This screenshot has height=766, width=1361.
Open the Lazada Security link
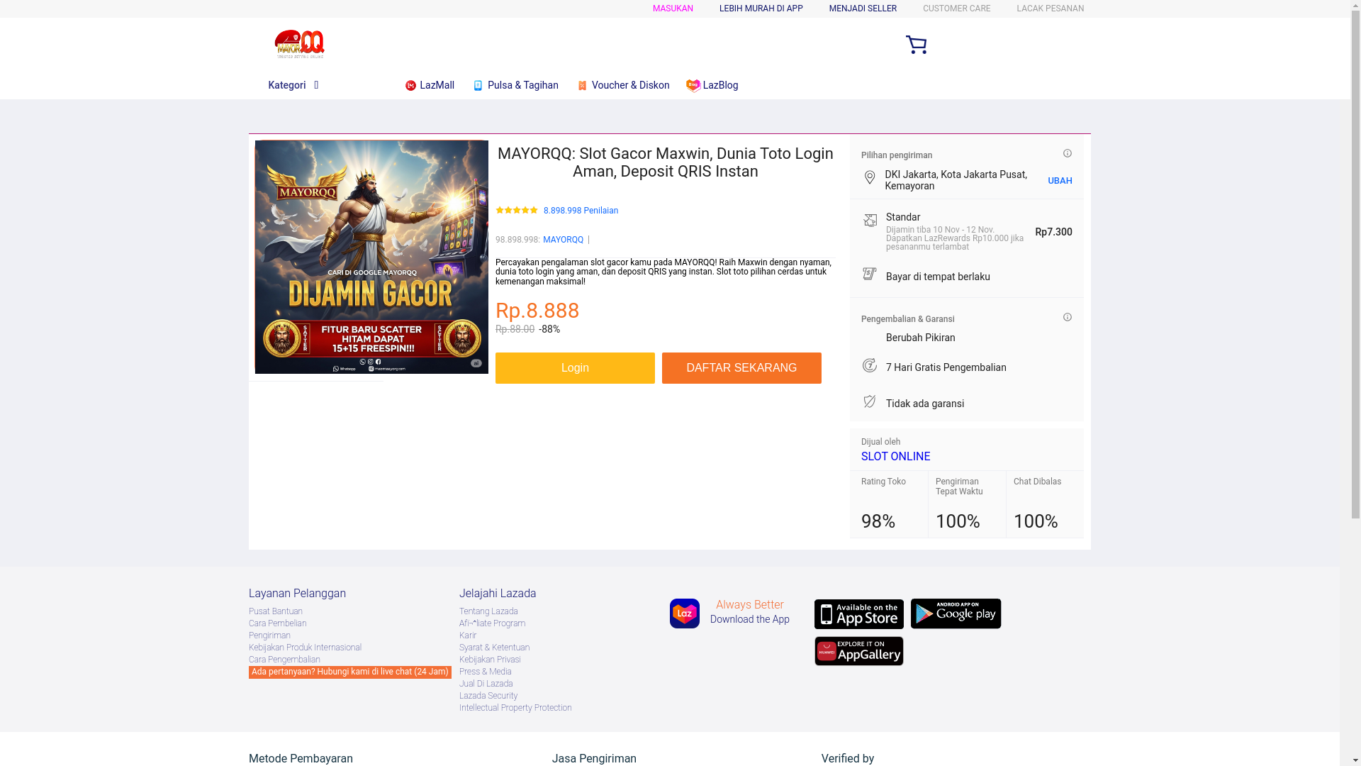point(488,696)
